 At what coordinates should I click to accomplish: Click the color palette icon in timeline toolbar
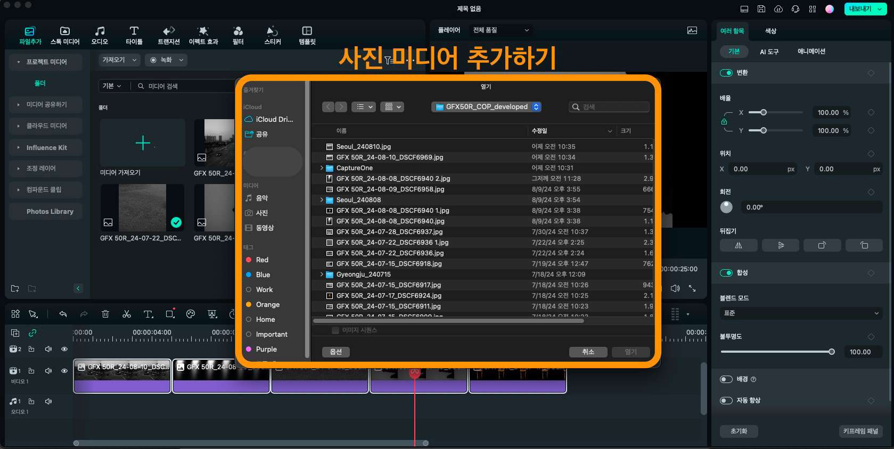pos(191,314)
